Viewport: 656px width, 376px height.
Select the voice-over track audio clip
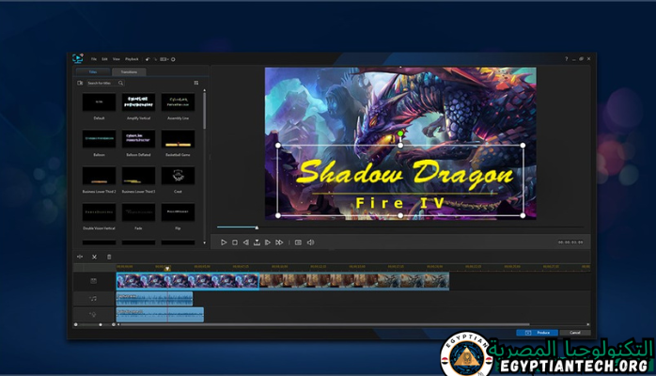[x=160, y=315]
